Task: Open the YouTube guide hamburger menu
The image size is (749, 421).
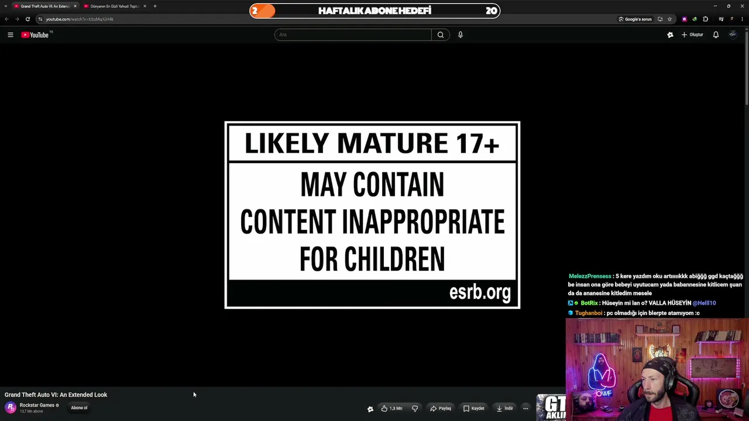Action: tap(11, 35)
